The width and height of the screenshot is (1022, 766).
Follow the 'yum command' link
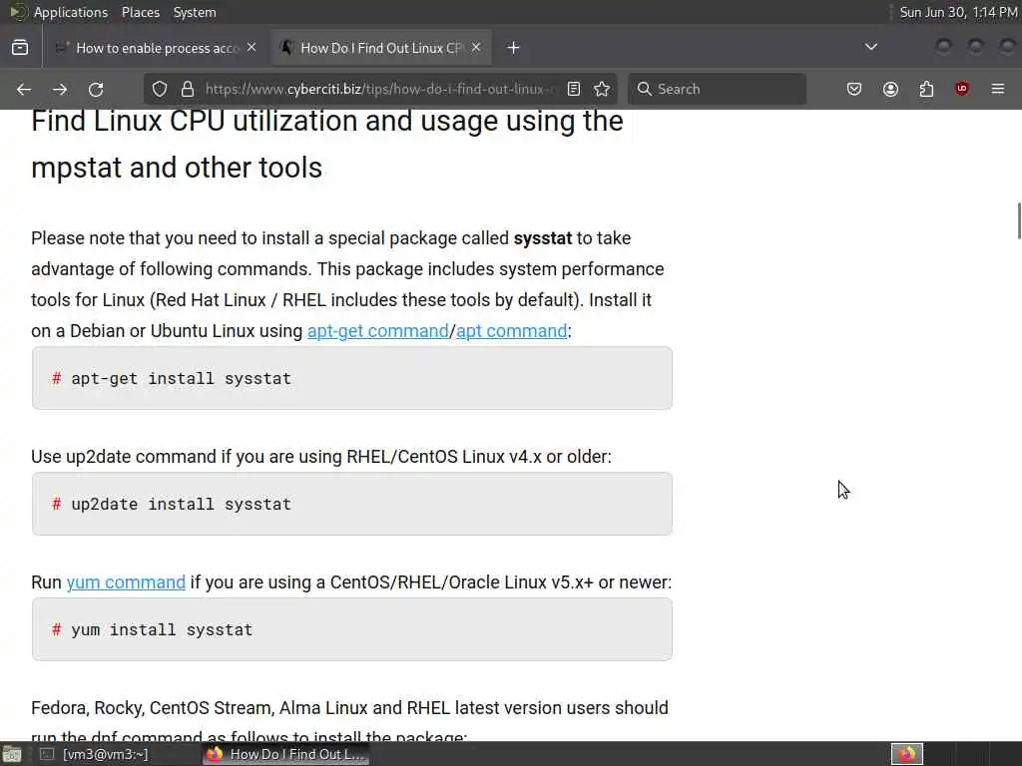point(126,582)
